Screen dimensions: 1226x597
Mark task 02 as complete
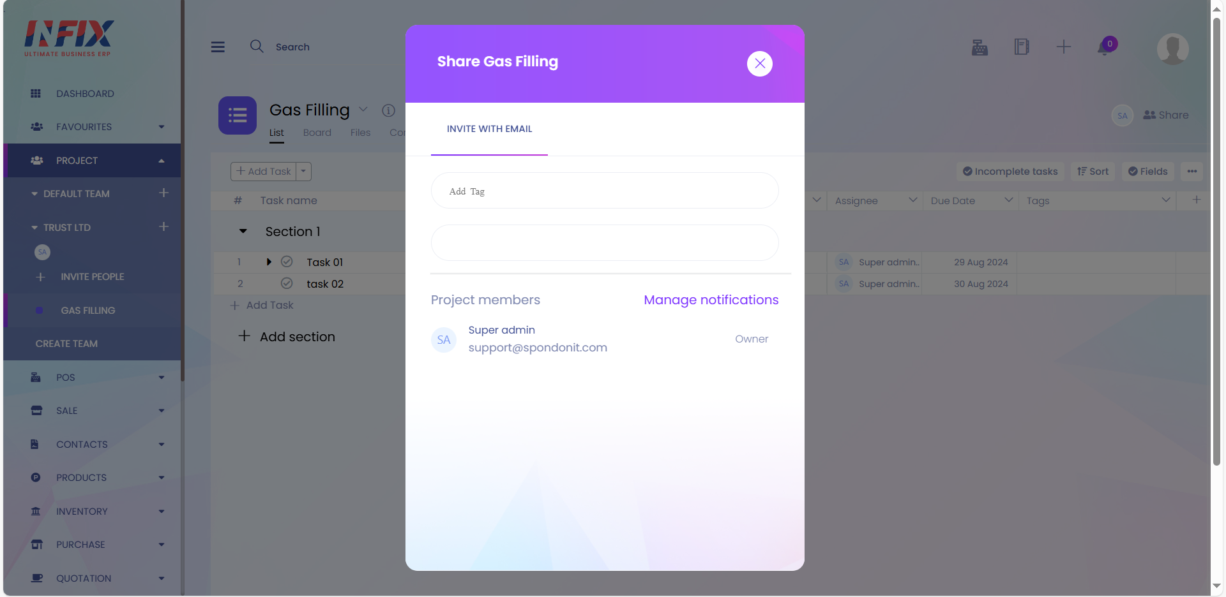point(287,283)
